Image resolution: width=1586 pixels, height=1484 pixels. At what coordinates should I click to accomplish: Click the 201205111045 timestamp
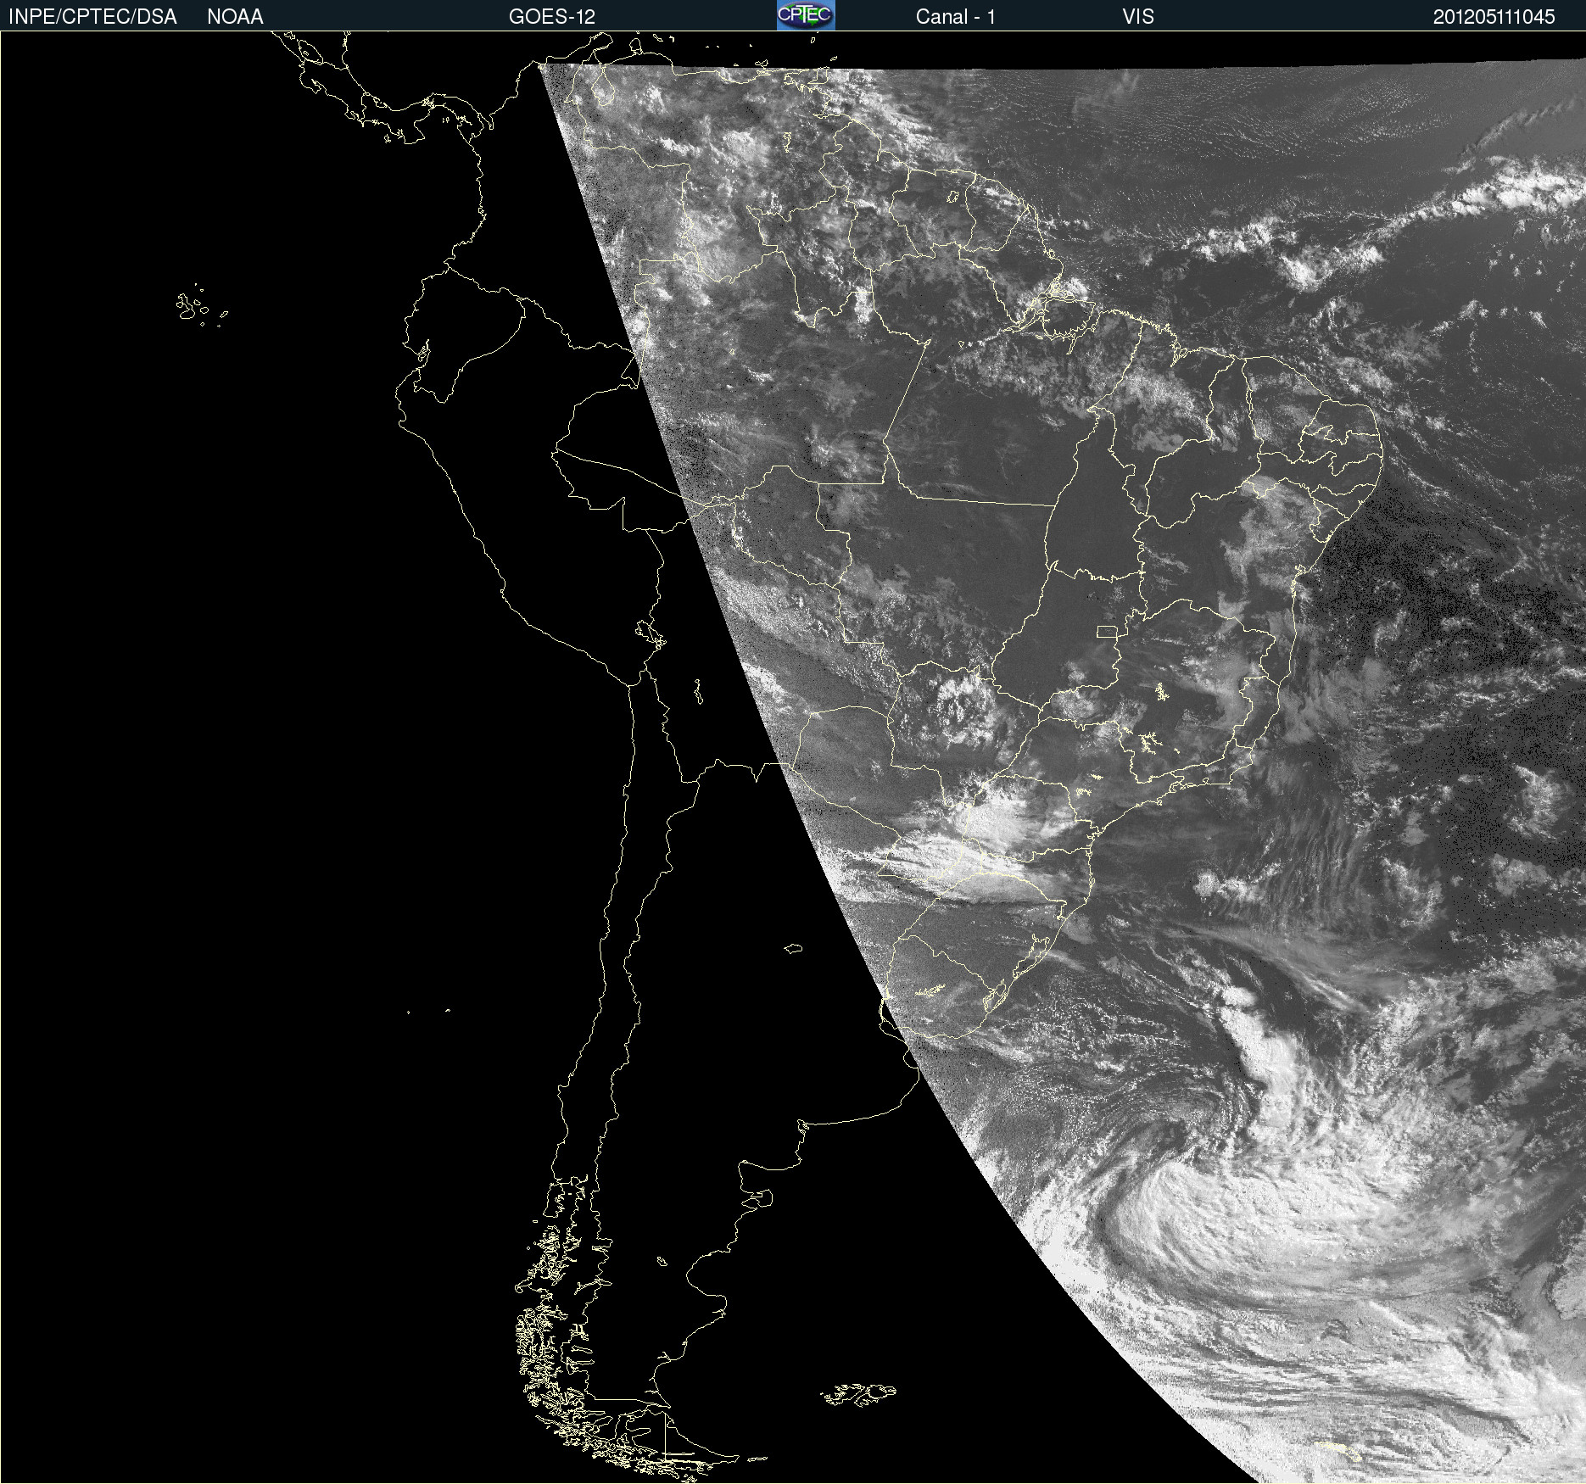(x=1494, y=17)
